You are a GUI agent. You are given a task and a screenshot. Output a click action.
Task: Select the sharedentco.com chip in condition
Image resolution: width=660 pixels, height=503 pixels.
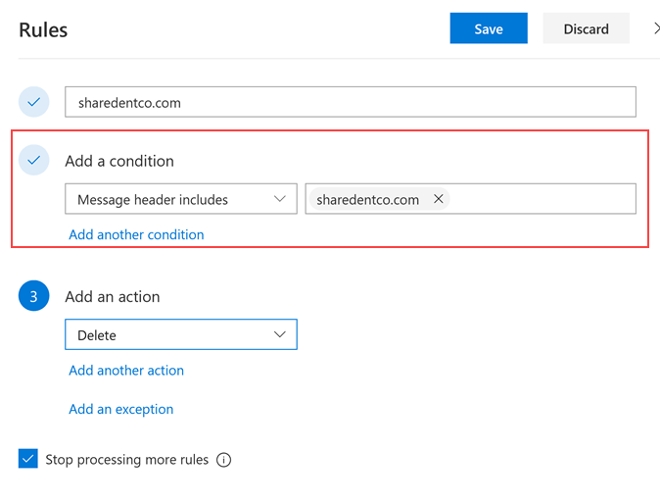click(x=367, y=199)
